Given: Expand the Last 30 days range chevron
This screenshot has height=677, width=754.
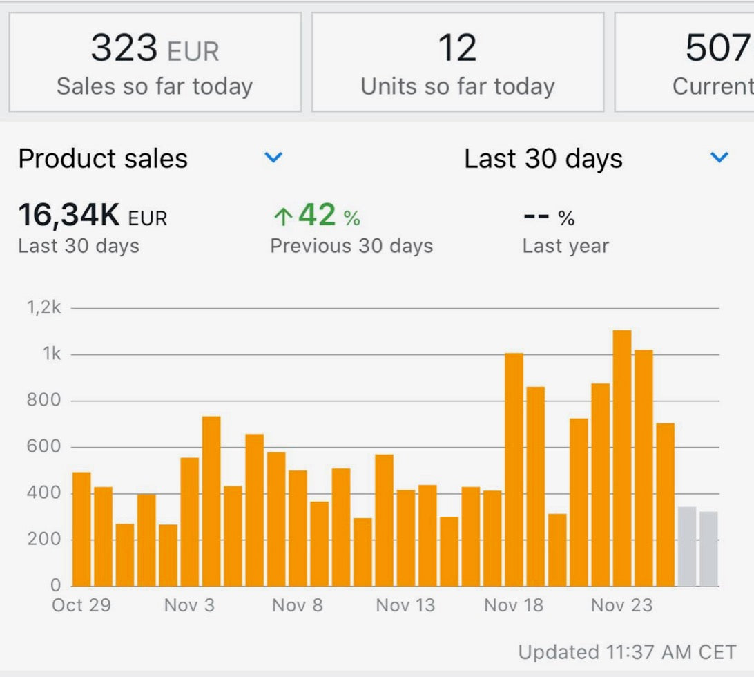Looking at the screenshot, I should pos(719,158).
